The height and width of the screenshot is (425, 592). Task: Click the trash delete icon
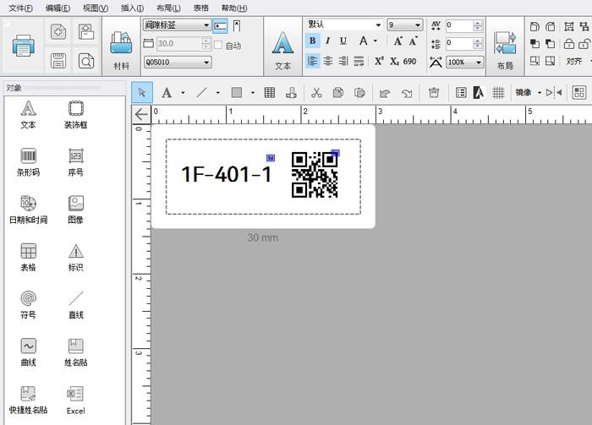(x=434, y=93)
